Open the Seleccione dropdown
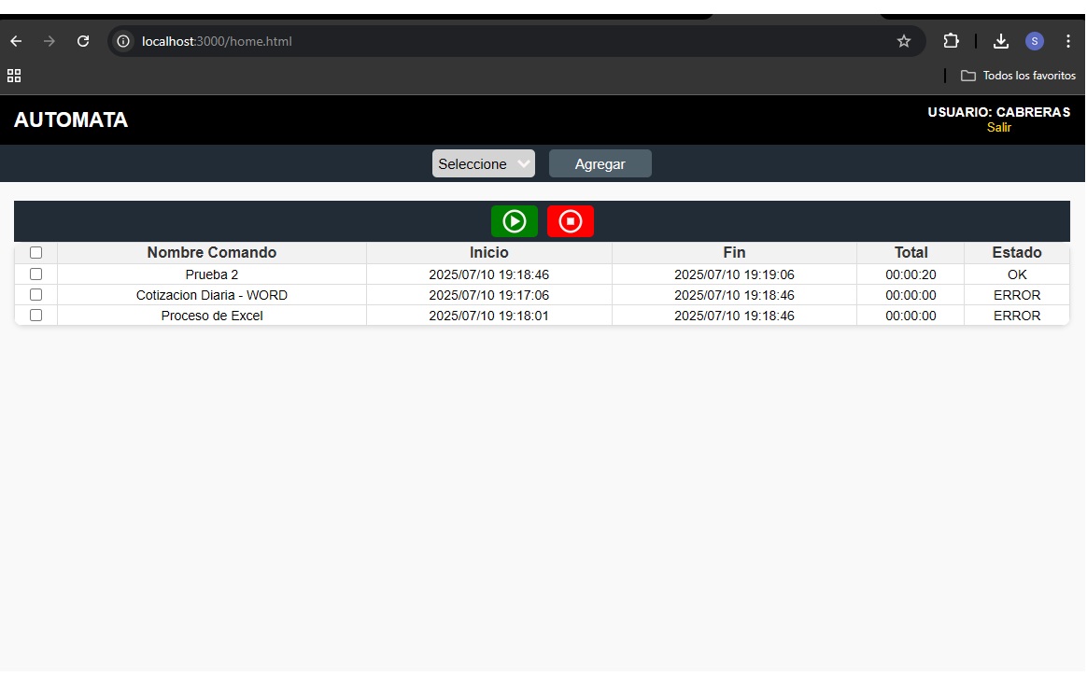This screenshot has height=675, width=1087. tap(483, 163)
